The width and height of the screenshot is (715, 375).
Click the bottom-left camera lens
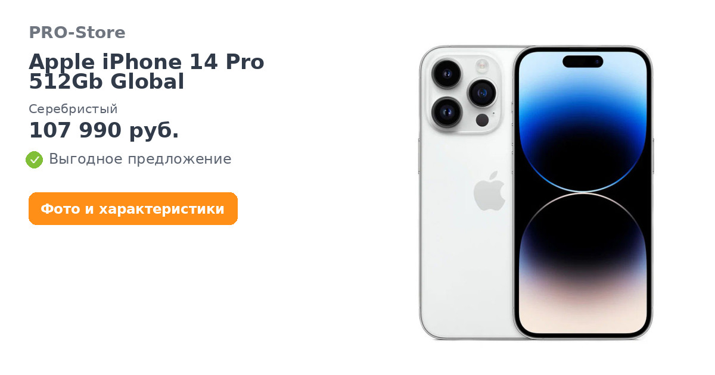446,111
